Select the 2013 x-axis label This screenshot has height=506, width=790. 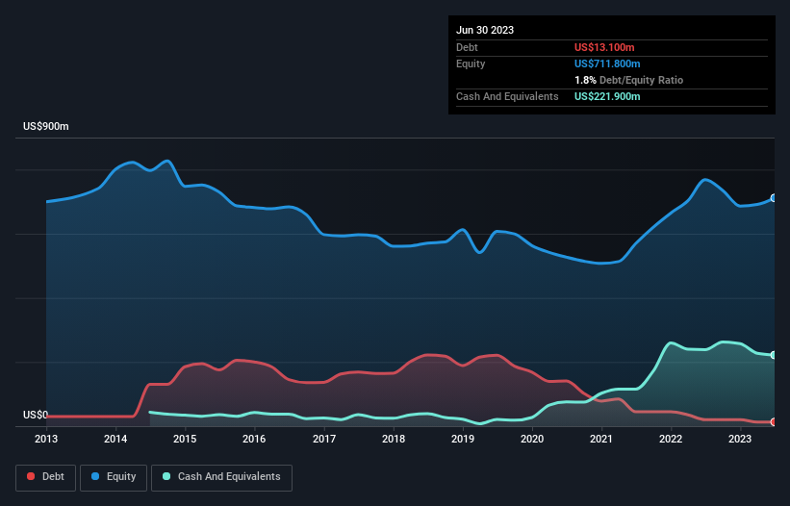(x=46, y=439)
